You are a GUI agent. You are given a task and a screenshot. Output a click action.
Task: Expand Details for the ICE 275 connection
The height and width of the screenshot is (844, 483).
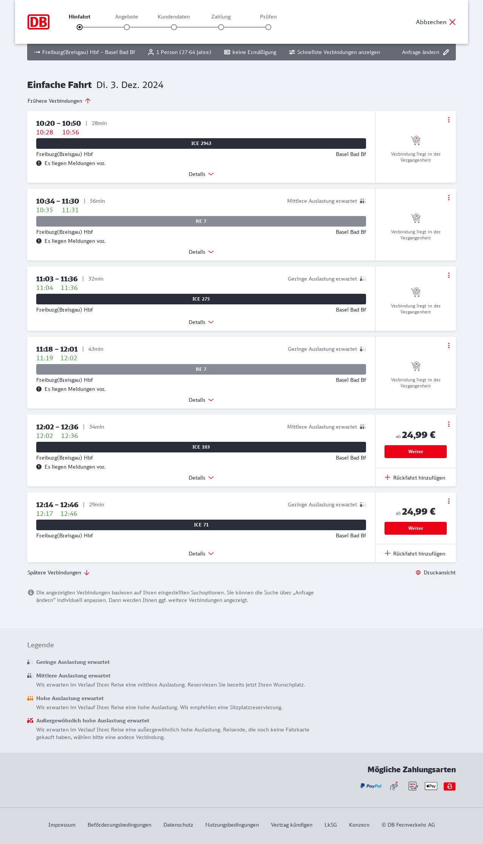[x=201, y=322]
